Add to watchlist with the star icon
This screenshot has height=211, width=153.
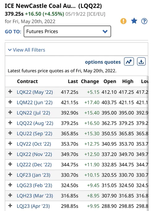[x=134, y=21]
